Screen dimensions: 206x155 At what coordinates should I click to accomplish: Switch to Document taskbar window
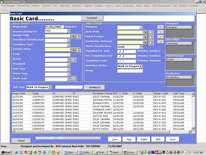tap(130, 152)
